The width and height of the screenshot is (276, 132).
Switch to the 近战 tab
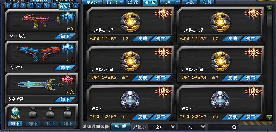coord(133,2)
